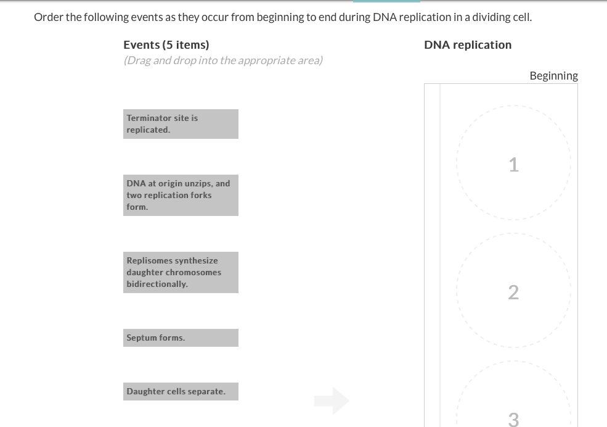
Task: Click the 'Beginning' label above the panel
Action: (x=553, y=76)
